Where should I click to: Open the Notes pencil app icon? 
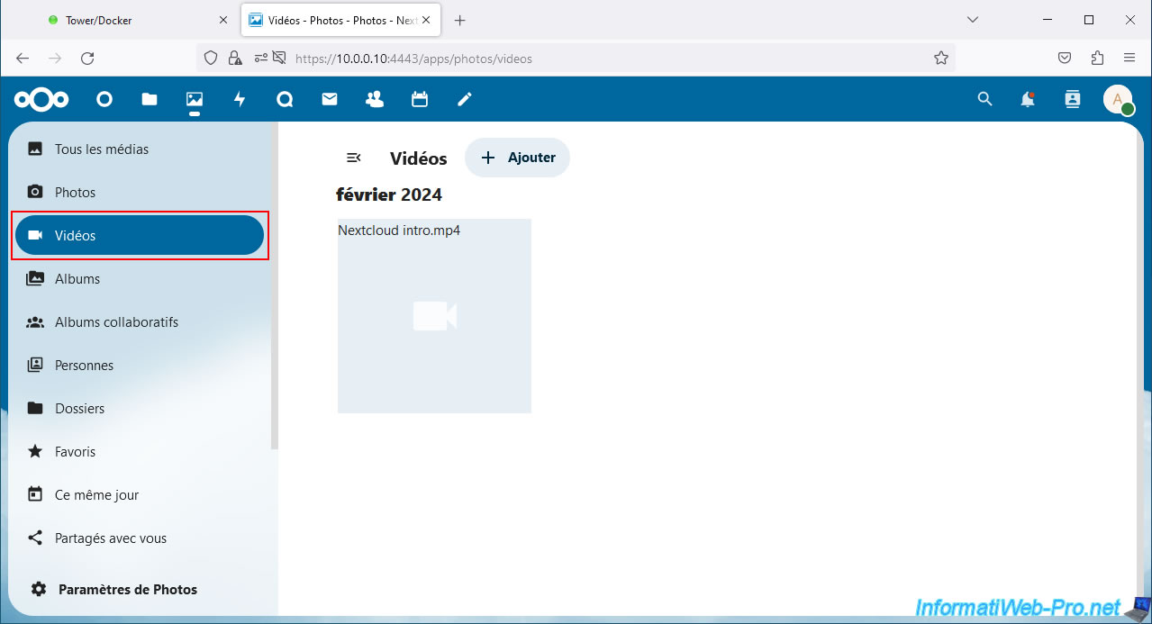coord(465,100)
